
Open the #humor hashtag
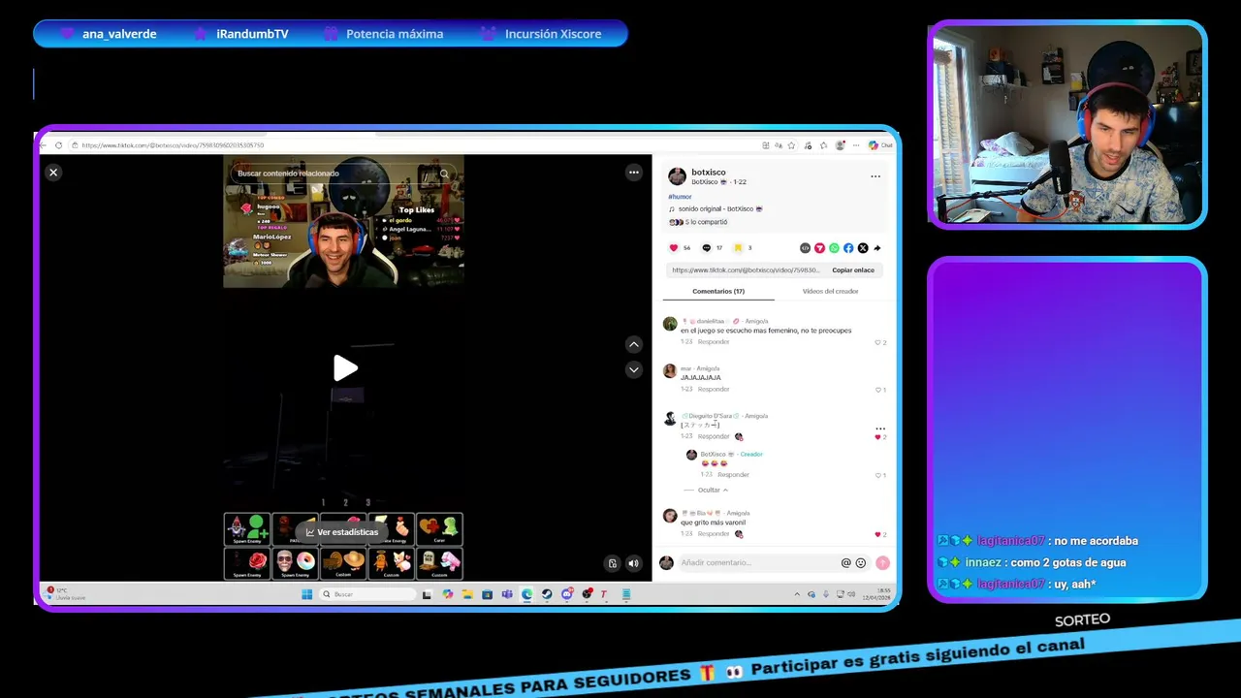pyautogui.click(x=680, y=197)
